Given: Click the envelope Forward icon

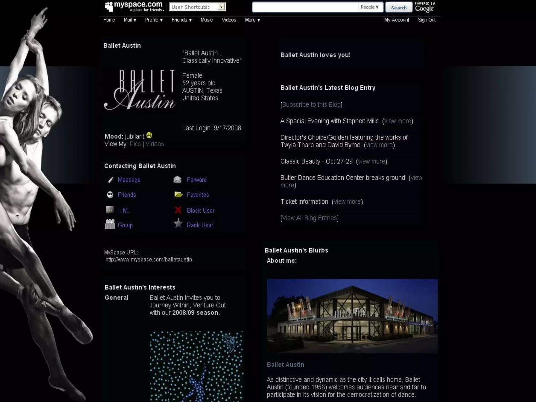Looking at the screenshot, I should coord(177,180).
